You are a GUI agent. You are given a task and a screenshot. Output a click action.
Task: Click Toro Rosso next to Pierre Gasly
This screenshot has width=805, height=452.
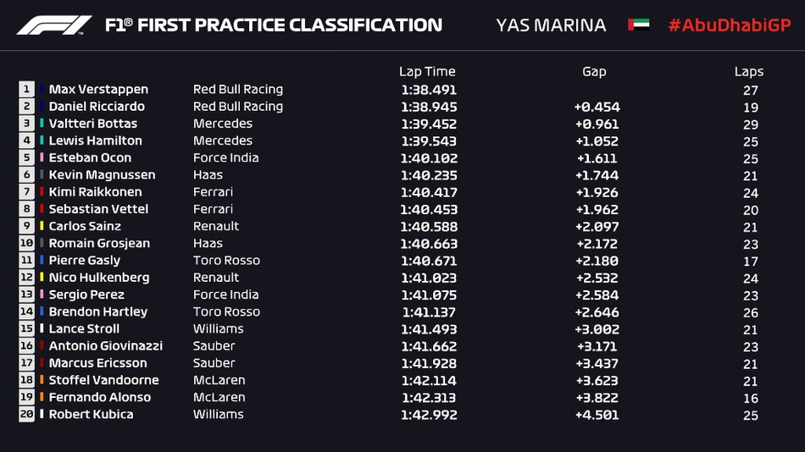pyautogui.click(x=226, y=260)
